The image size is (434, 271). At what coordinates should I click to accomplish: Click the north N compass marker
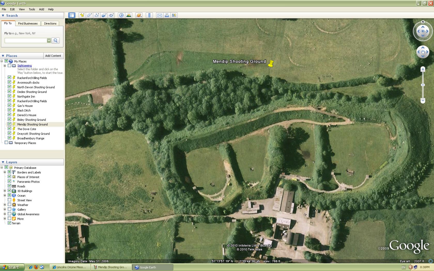pos(423,22)
